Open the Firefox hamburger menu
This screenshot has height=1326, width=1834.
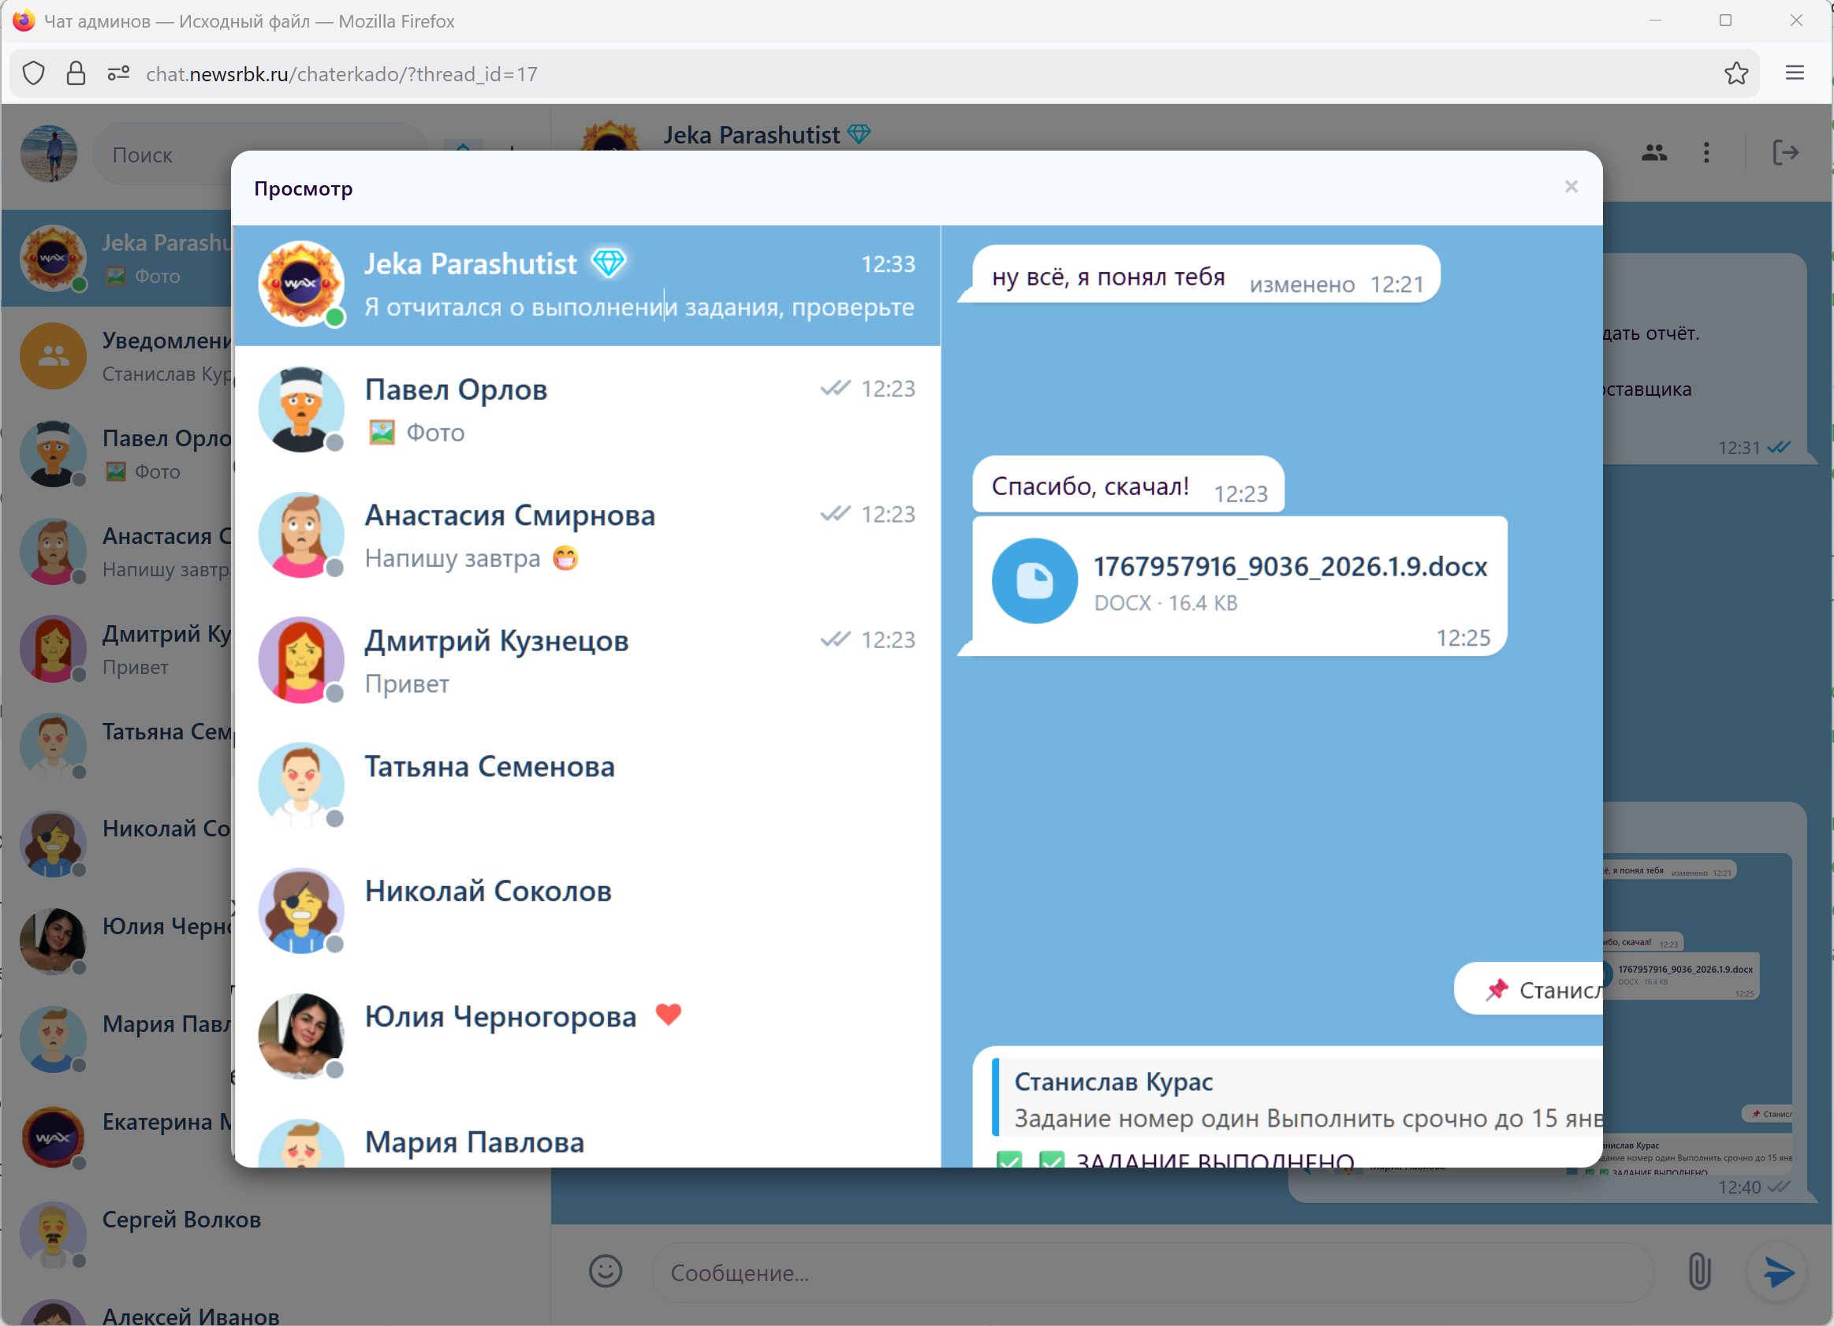(1794, 73)
